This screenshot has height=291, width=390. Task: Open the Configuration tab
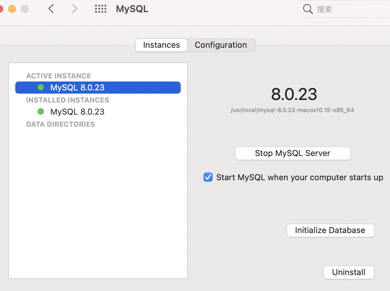pos(221,45)
